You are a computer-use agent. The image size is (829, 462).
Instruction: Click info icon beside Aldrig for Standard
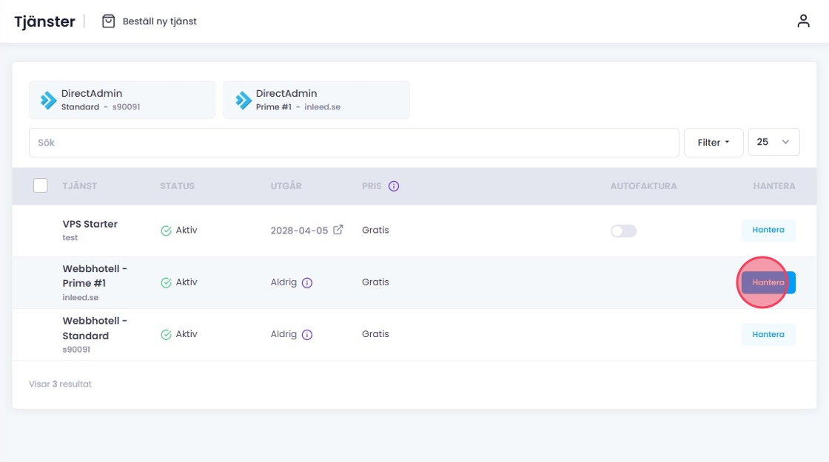pyautogui.click(x=307, y=334)
